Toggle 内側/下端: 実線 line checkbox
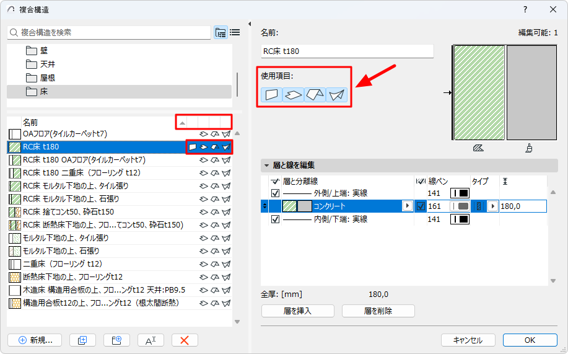 click(x=275, y=219)
